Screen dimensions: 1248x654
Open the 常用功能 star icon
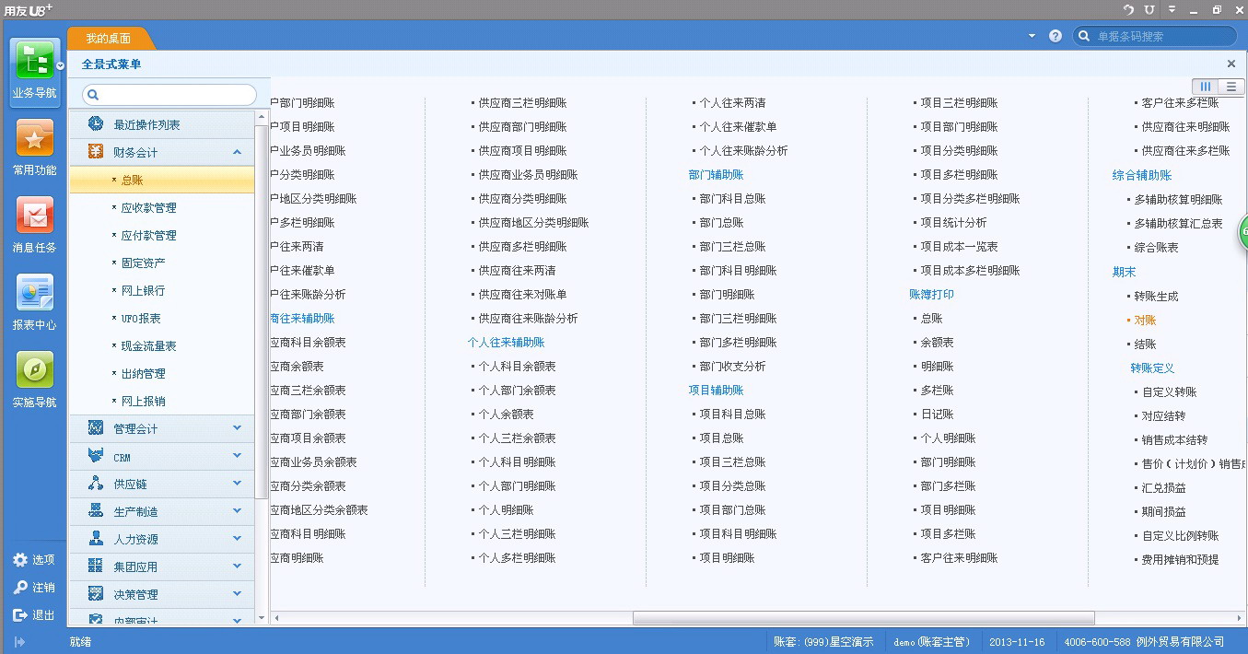[x=35, y=139]
